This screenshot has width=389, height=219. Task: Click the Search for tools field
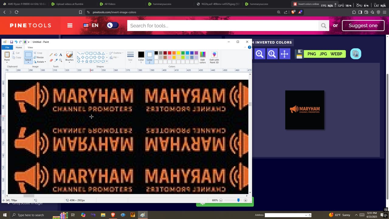223,26
